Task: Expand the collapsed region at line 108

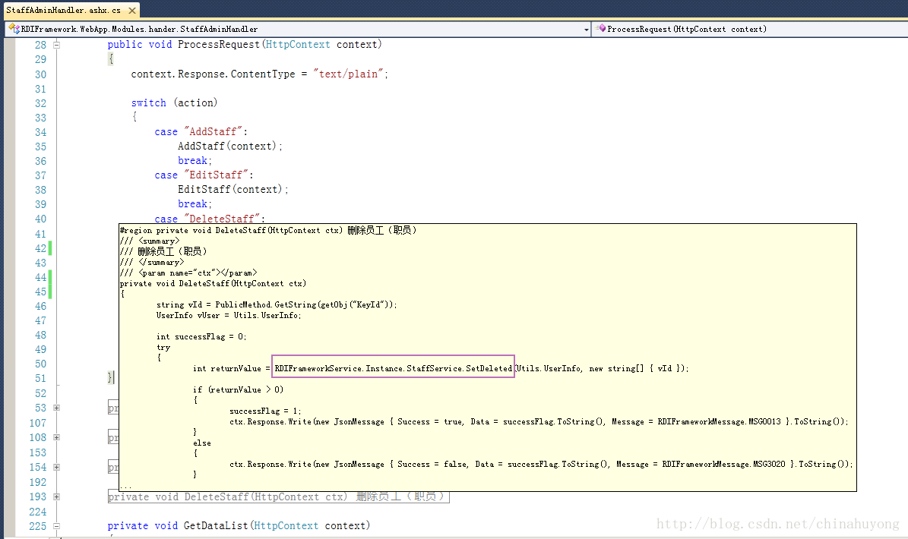Action: [57, 437]
